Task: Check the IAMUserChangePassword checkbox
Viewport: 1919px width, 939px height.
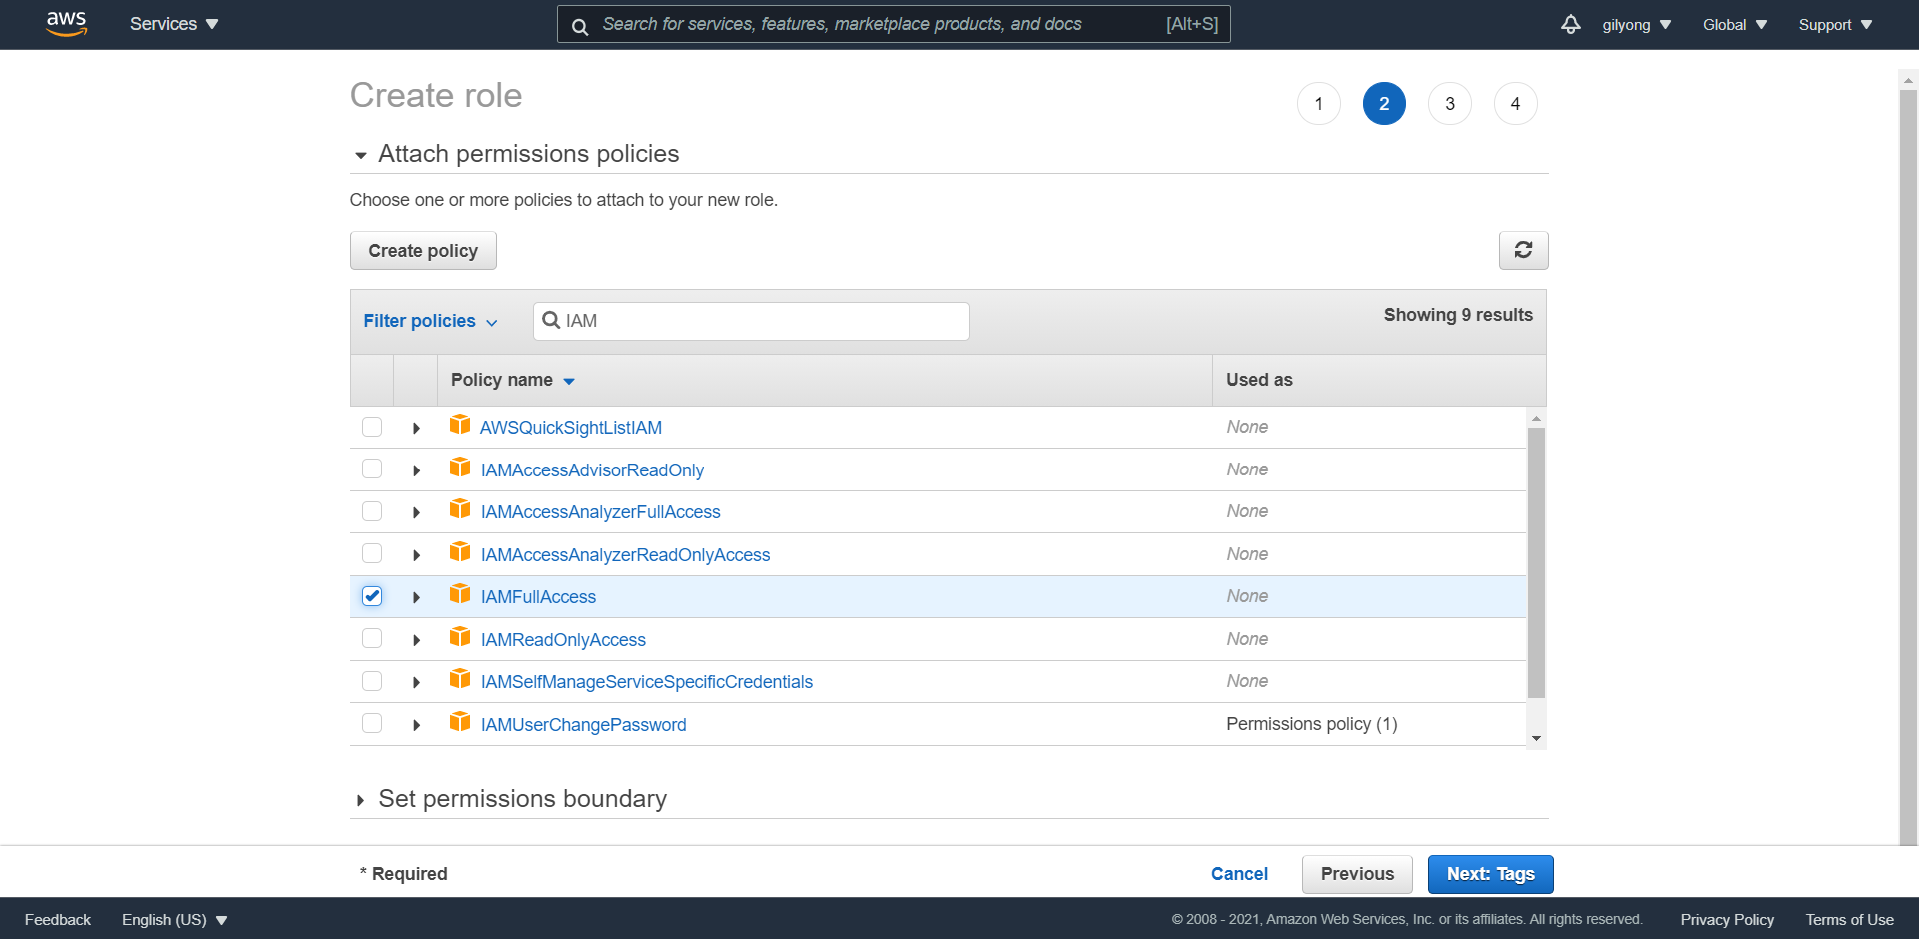Action: coord(372,723)
